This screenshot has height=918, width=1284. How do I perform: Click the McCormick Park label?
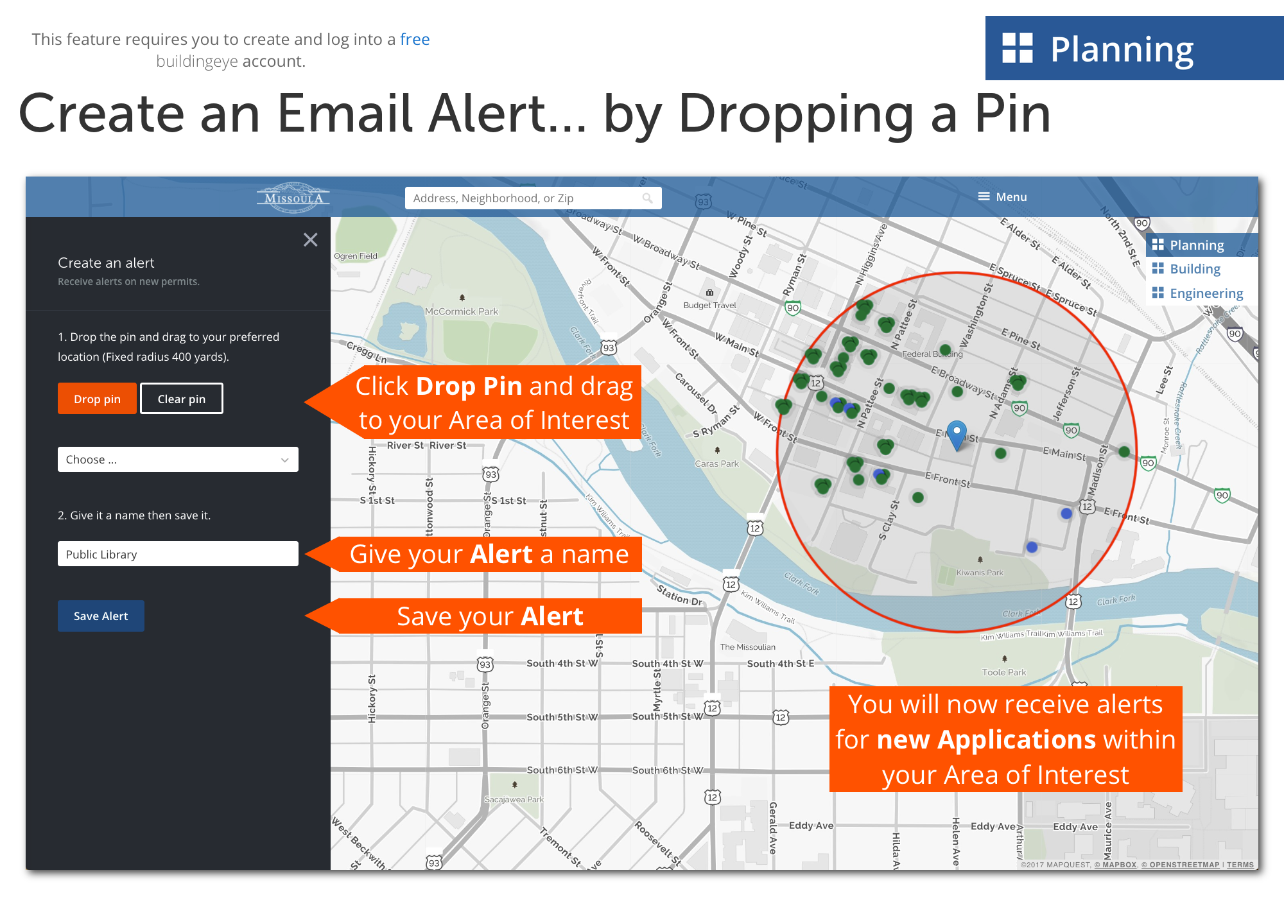462,311
